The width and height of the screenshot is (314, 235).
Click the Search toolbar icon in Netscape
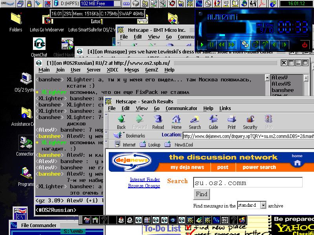pyautogui.click(x=195, y=122)
